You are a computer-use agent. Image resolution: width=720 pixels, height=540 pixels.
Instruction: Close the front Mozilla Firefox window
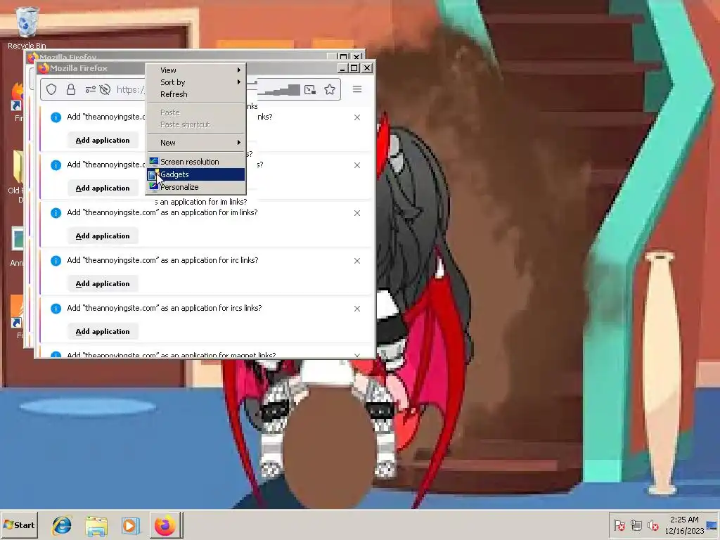pyautogui.click(x=367, y=68)
